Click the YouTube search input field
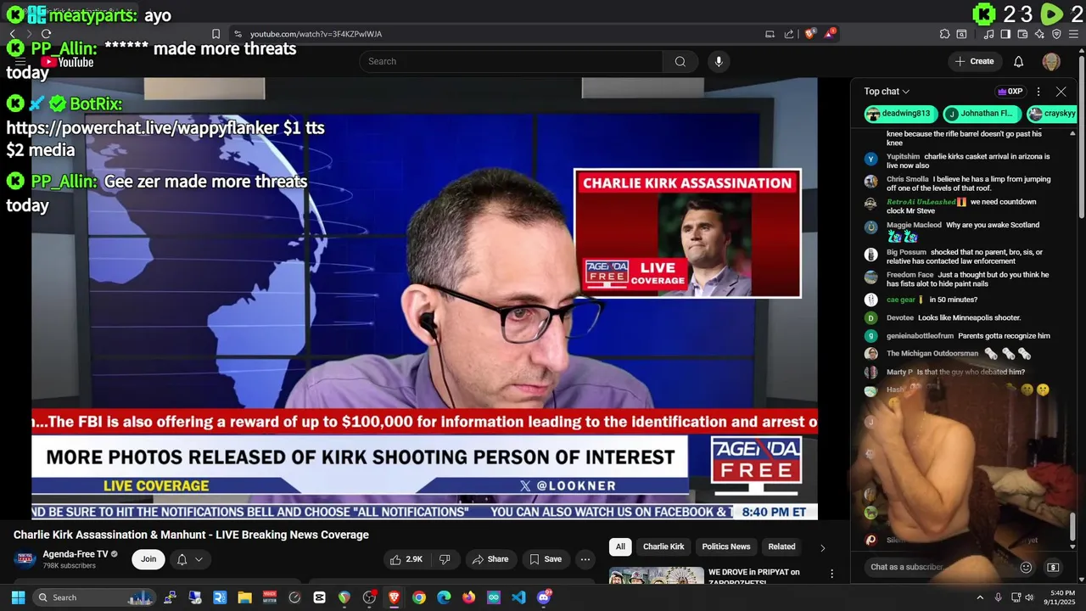Viewport: 1086px width, 611px height. pyautogui.click(x=511, y=61)
